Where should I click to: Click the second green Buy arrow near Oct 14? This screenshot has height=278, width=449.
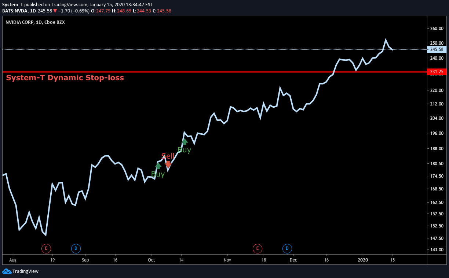pyautogui.click(x=185, y=142)
